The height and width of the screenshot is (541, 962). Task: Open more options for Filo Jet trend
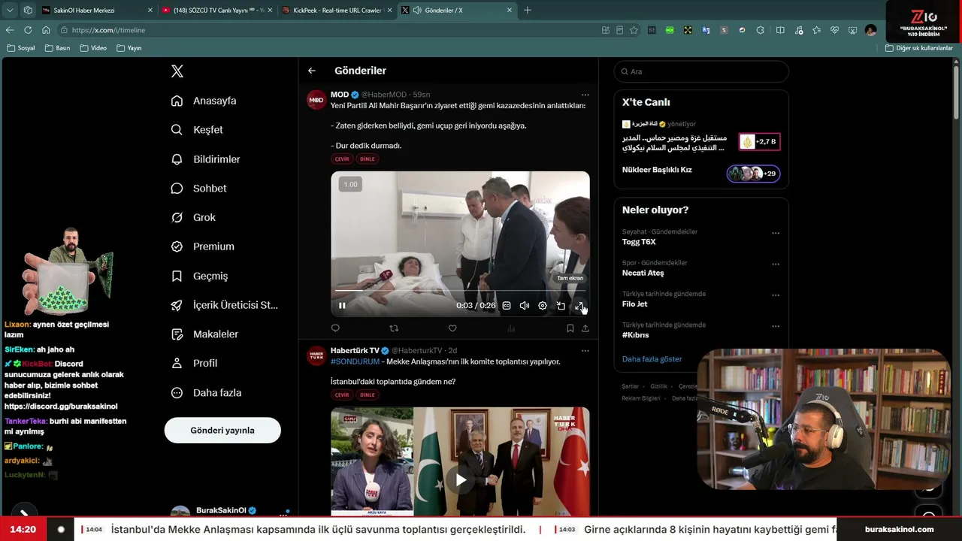[x=776, y=295]
